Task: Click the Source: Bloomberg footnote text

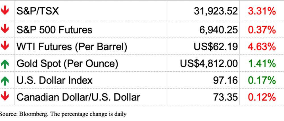Action: coord(63,114)
